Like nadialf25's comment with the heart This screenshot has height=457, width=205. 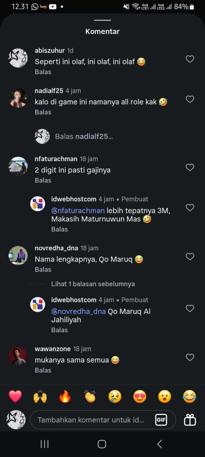190,99
